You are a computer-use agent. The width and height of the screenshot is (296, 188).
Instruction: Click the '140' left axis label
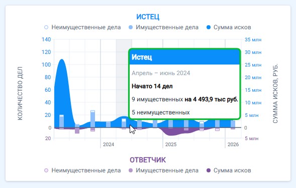point(46,40)
